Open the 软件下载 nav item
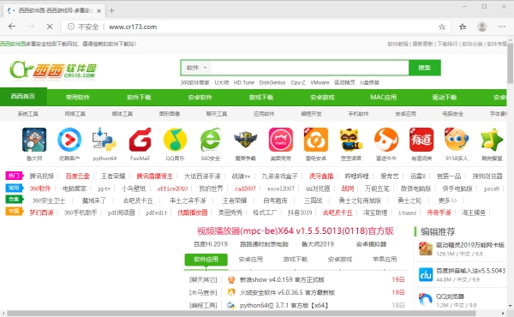The image size is (514, 317). click(139, 98)
